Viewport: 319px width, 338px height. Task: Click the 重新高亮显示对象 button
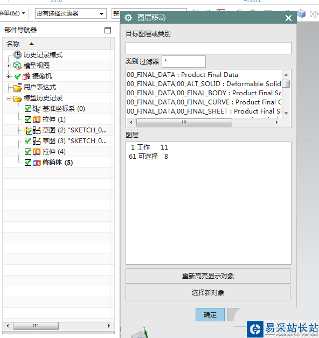coord(208,276)
